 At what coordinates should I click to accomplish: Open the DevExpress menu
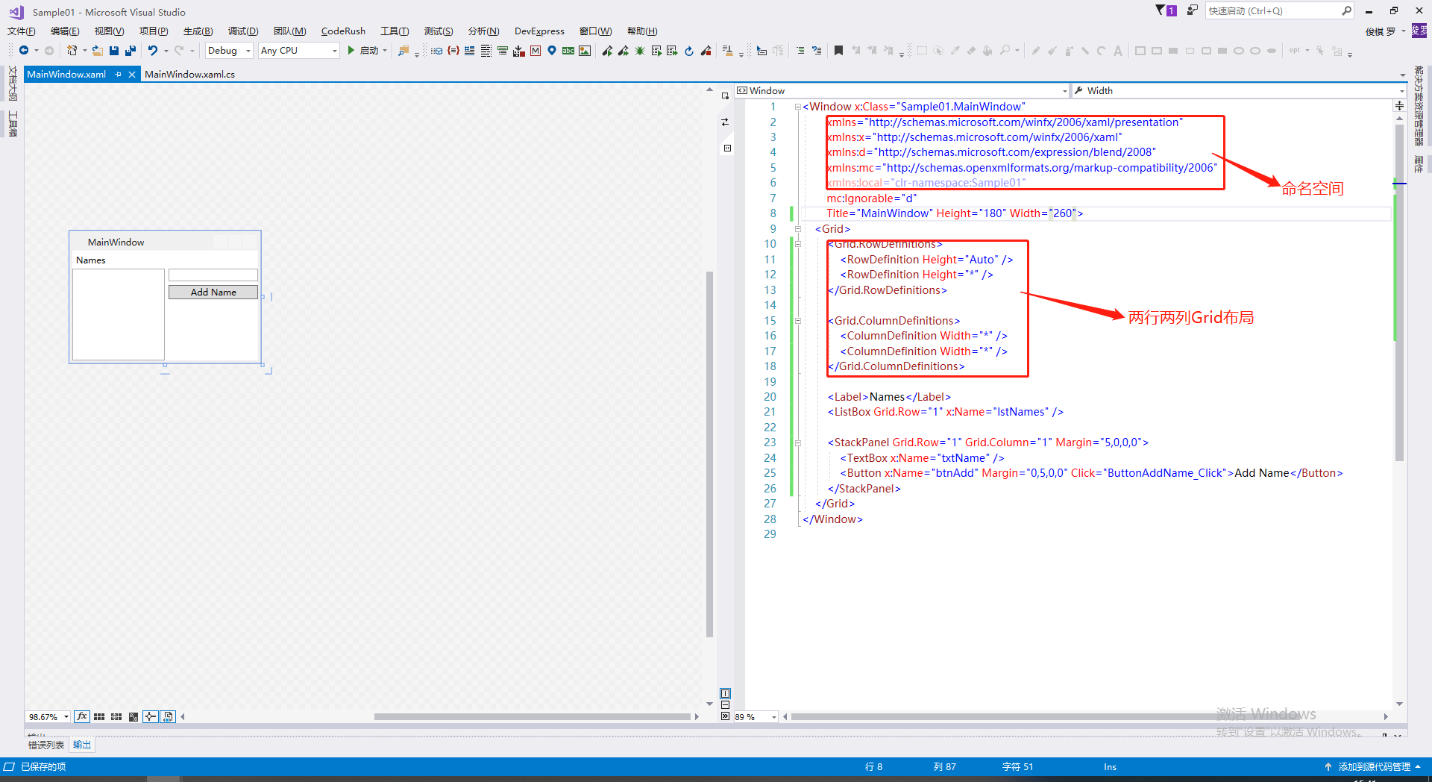(539, 31)
